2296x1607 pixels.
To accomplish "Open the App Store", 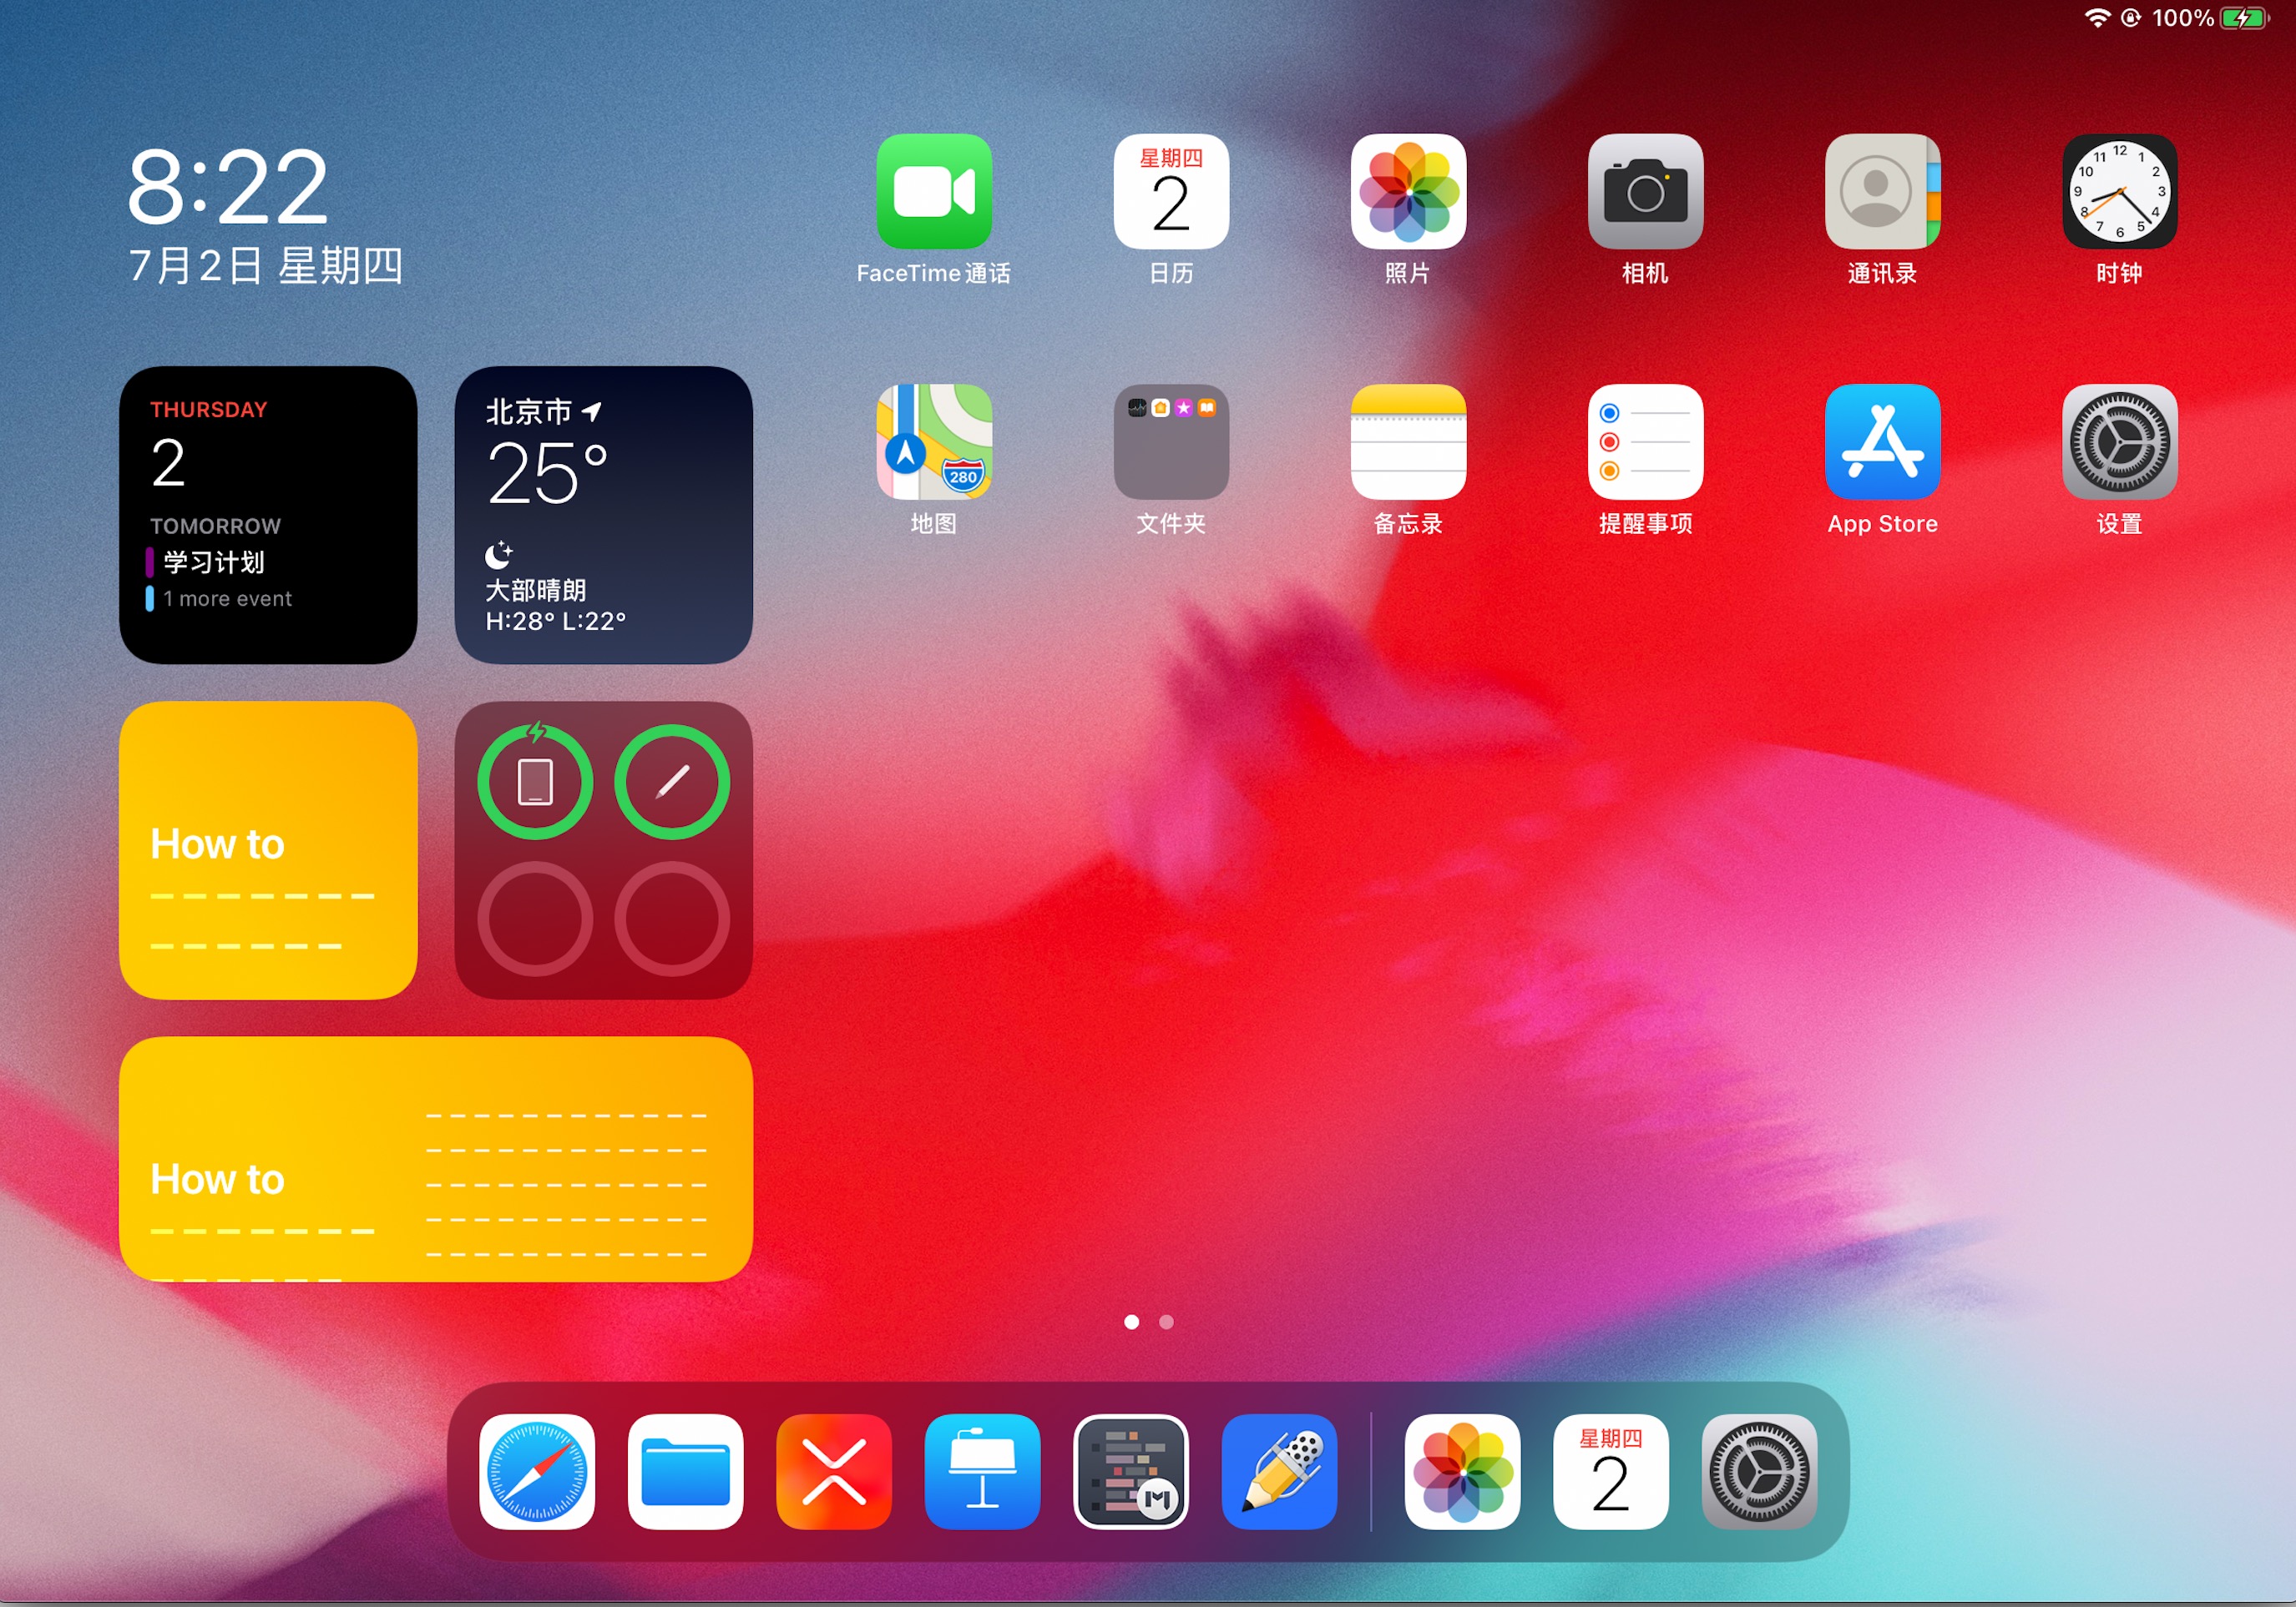I will tap(1881, 441).
